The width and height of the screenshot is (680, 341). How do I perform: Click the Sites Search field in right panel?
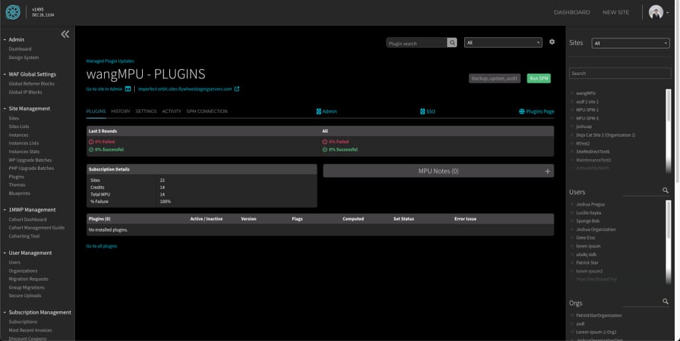[x=620, y=73]
